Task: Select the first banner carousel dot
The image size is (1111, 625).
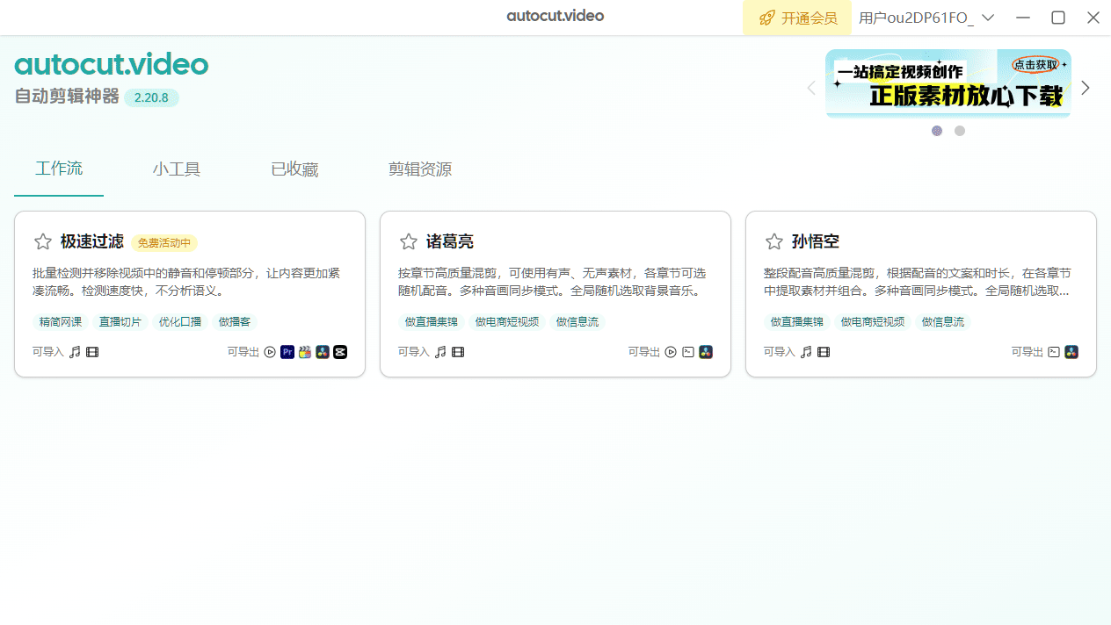Action: click(937, 131)
